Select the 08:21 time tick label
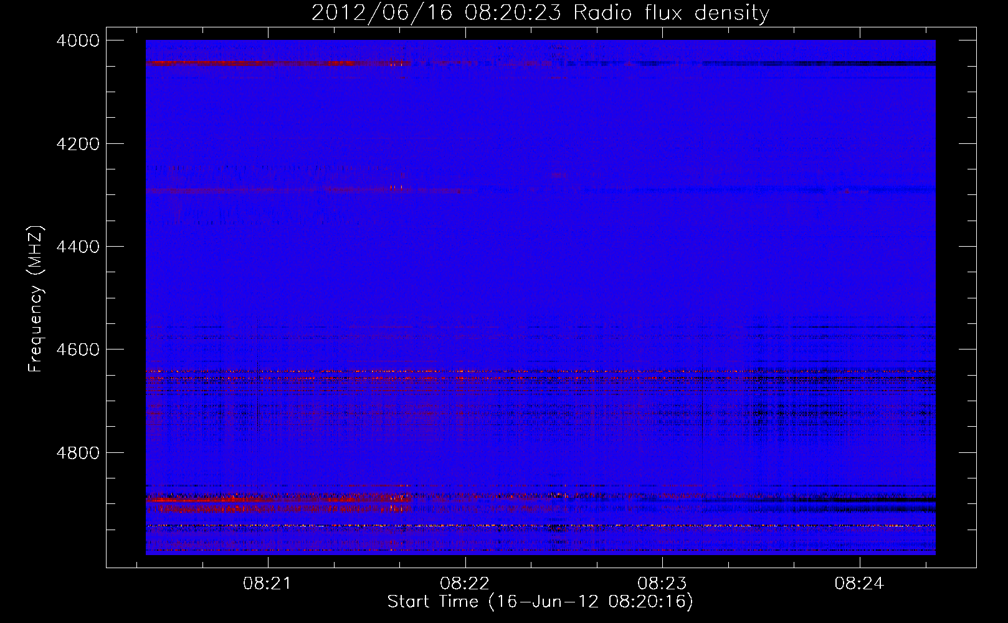Viewport: 1008px width, 623px height. tap(268, 584)
